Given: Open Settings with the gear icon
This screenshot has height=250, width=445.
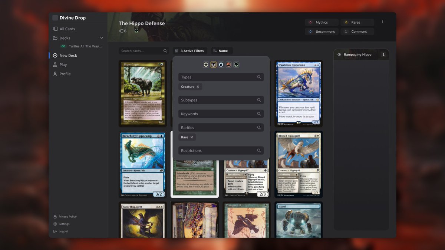Looking at the screenshot, I should click(x=55, y=224).
